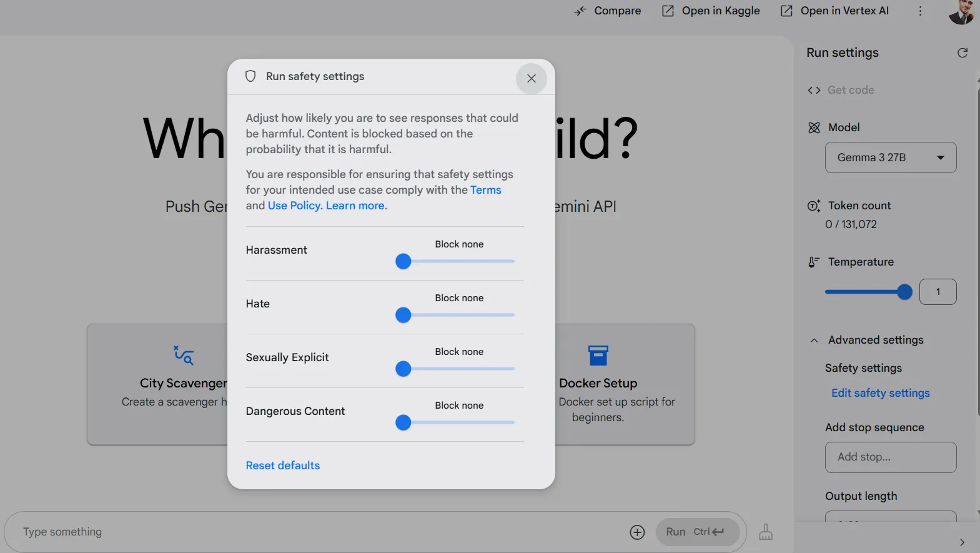Click the Add stop sequence input field

tap(890, 457)
